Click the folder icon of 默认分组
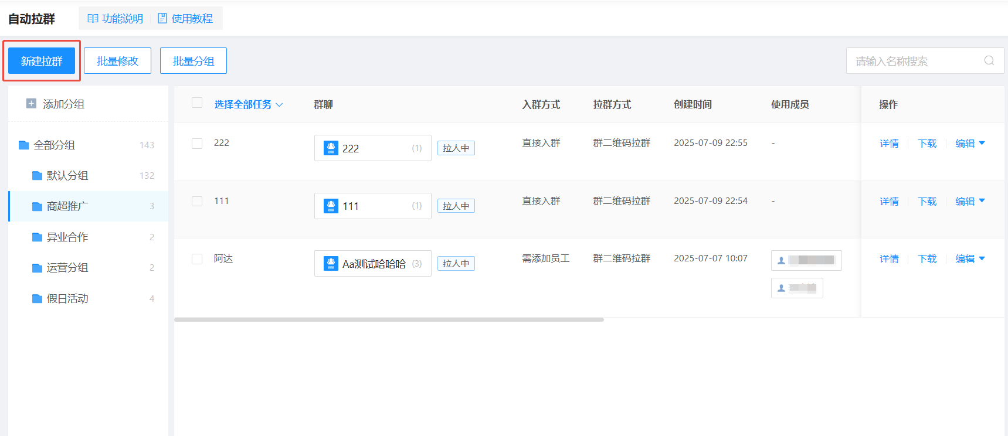Screen dimensions: 1008x436 pos(37,175)
